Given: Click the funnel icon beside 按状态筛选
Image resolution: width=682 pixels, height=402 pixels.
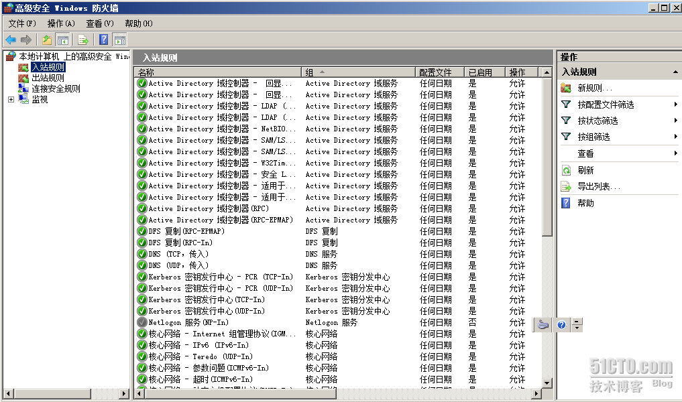Looking at the screenshot, I should point(566,121).
